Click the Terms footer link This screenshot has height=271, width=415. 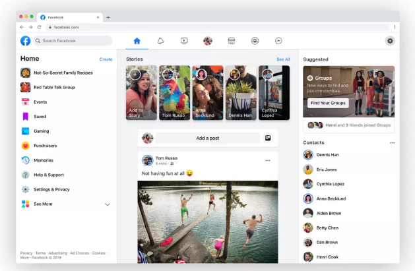[40, 253]
